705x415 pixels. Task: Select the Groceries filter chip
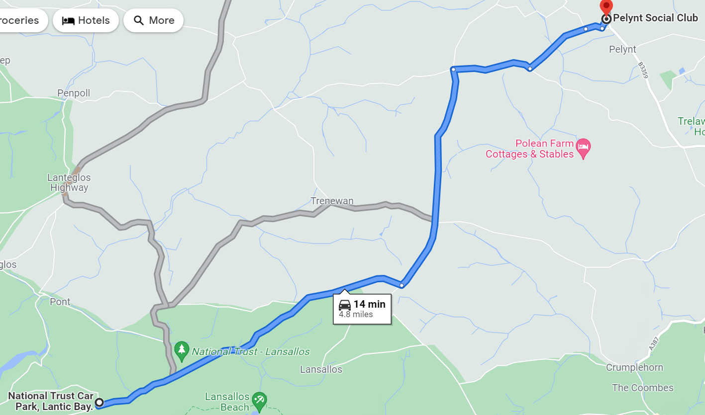(x=23, y=20)
